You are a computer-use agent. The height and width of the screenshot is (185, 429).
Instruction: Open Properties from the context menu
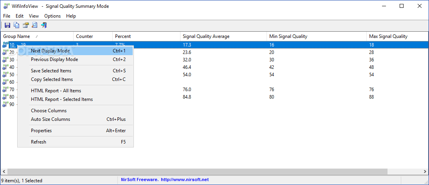click(x=76, y=131)
